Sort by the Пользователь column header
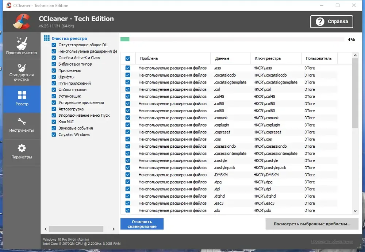Image resolution: width=365 pixels, height=252 pixels. coord(319,58)
